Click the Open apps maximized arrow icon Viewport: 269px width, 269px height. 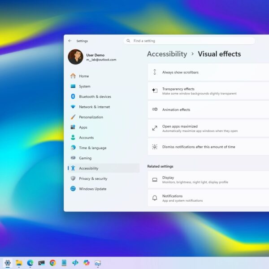[x=155, y=128]
